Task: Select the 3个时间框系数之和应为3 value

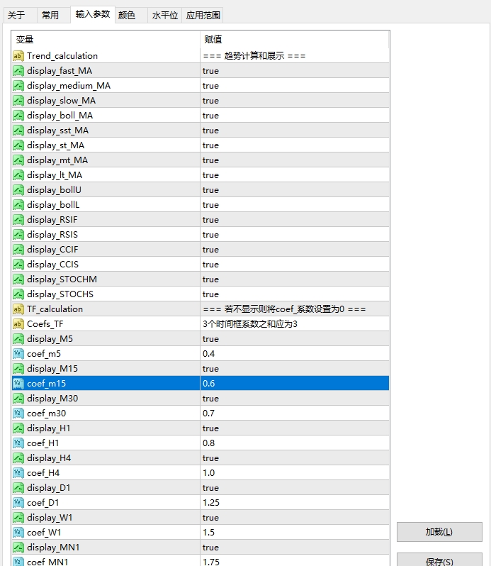Action: tap(250, 324)
